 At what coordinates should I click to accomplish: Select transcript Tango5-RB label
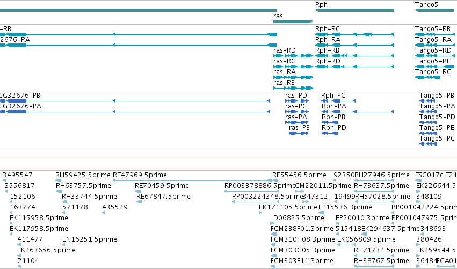click(x=432, y=29)
